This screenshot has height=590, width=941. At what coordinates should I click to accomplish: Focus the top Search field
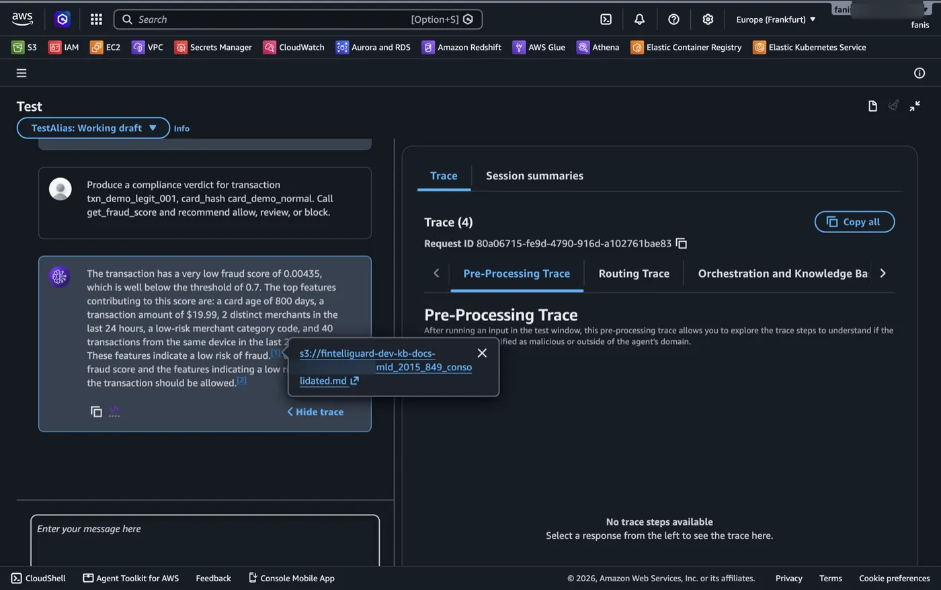click(298, 19)
